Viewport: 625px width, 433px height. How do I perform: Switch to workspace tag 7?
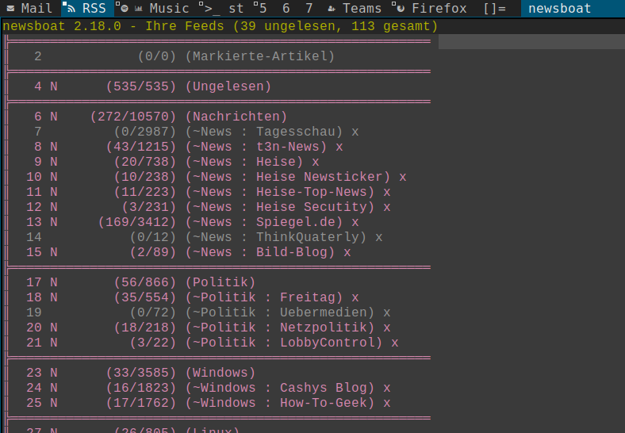pos(309,9)
